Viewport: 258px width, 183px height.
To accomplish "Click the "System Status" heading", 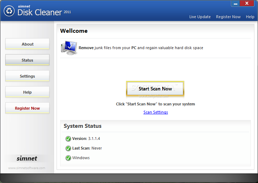I will tap(83, 126).
